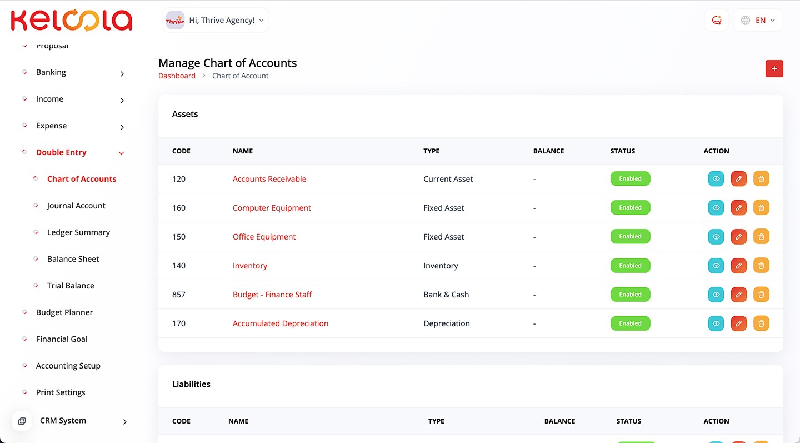This screenshot has height=443, width=800.
Task: Open the EN language dropdown
Action: (x=758, y=21)
